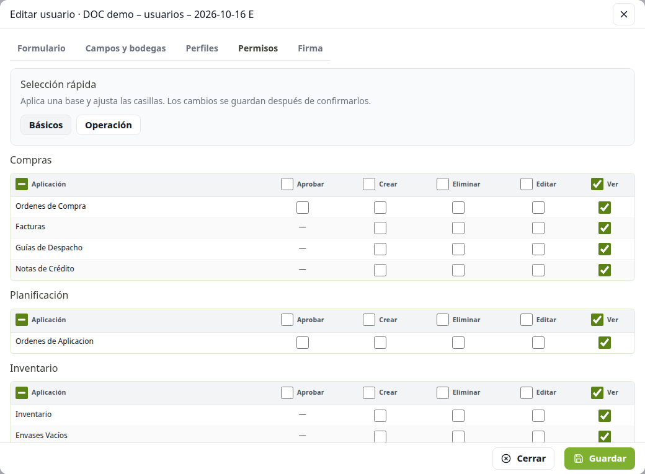Enable Eliminar for Guías de Despacho

click(x=458, y=249)
